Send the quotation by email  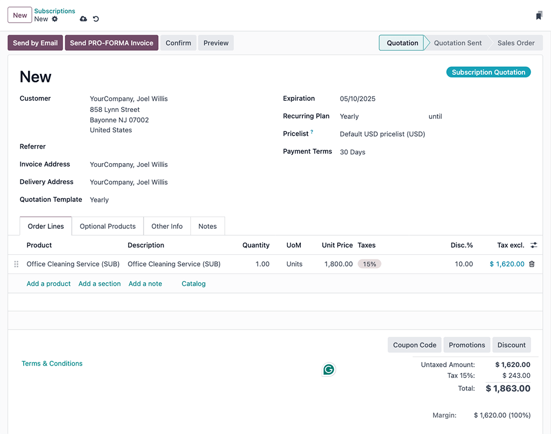34,43
